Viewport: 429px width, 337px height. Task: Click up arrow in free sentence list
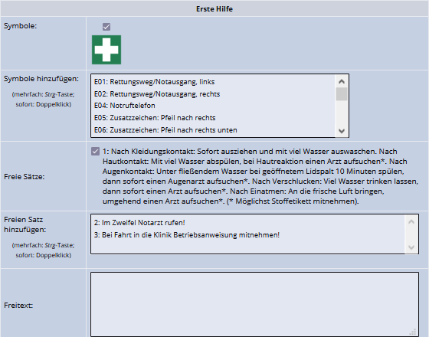pos(411,221)
